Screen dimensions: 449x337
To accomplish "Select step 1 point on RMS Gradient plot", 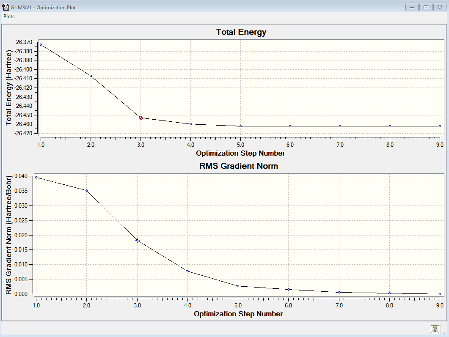I will click(36, 177).
